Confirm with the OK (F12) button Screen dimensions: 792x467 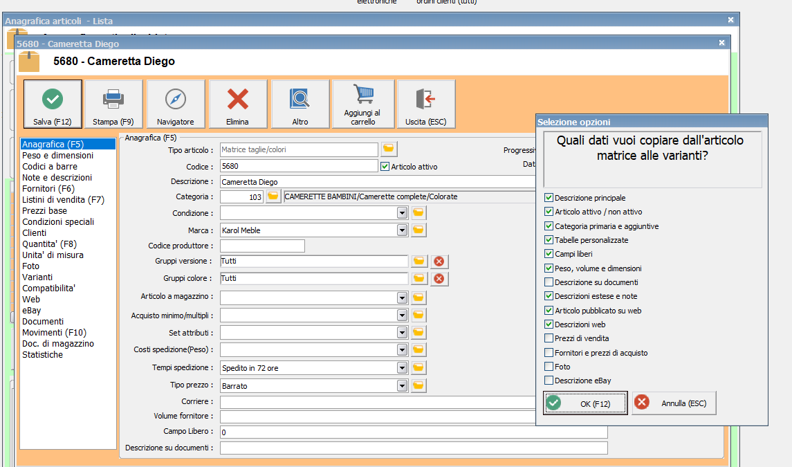point(585,403)
